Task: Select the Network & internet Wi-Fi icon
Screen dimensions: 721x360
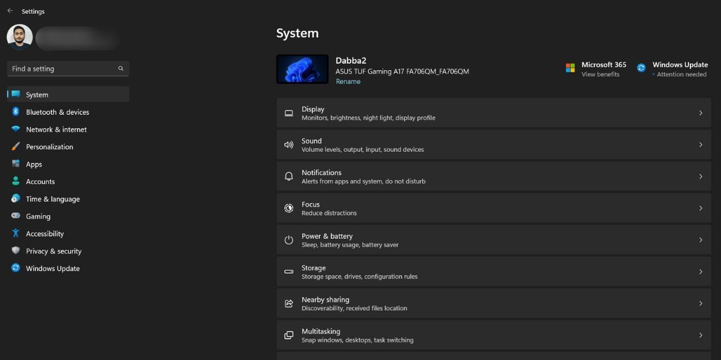Action: tap(16, 129)
